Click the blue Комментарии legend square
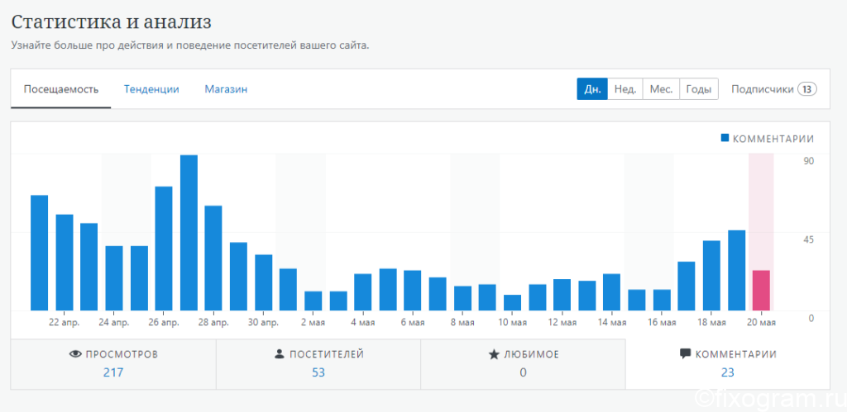The height and width of the screenshot is (412, 847). 725,138
